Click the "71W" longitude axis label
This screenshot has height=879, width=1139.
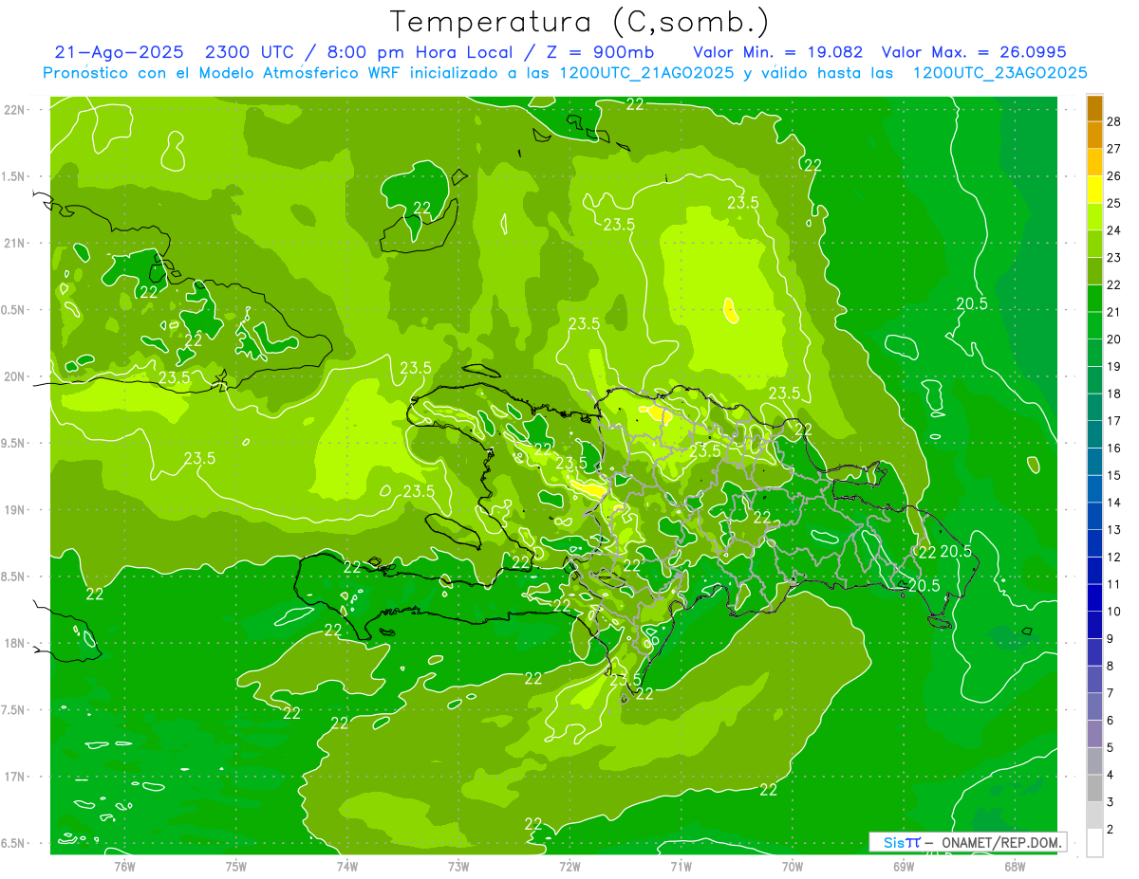tap(681, 866)
